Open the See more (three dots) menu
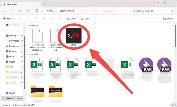Image resolution: width=177 pixels, height=107 pixels. 98,19
